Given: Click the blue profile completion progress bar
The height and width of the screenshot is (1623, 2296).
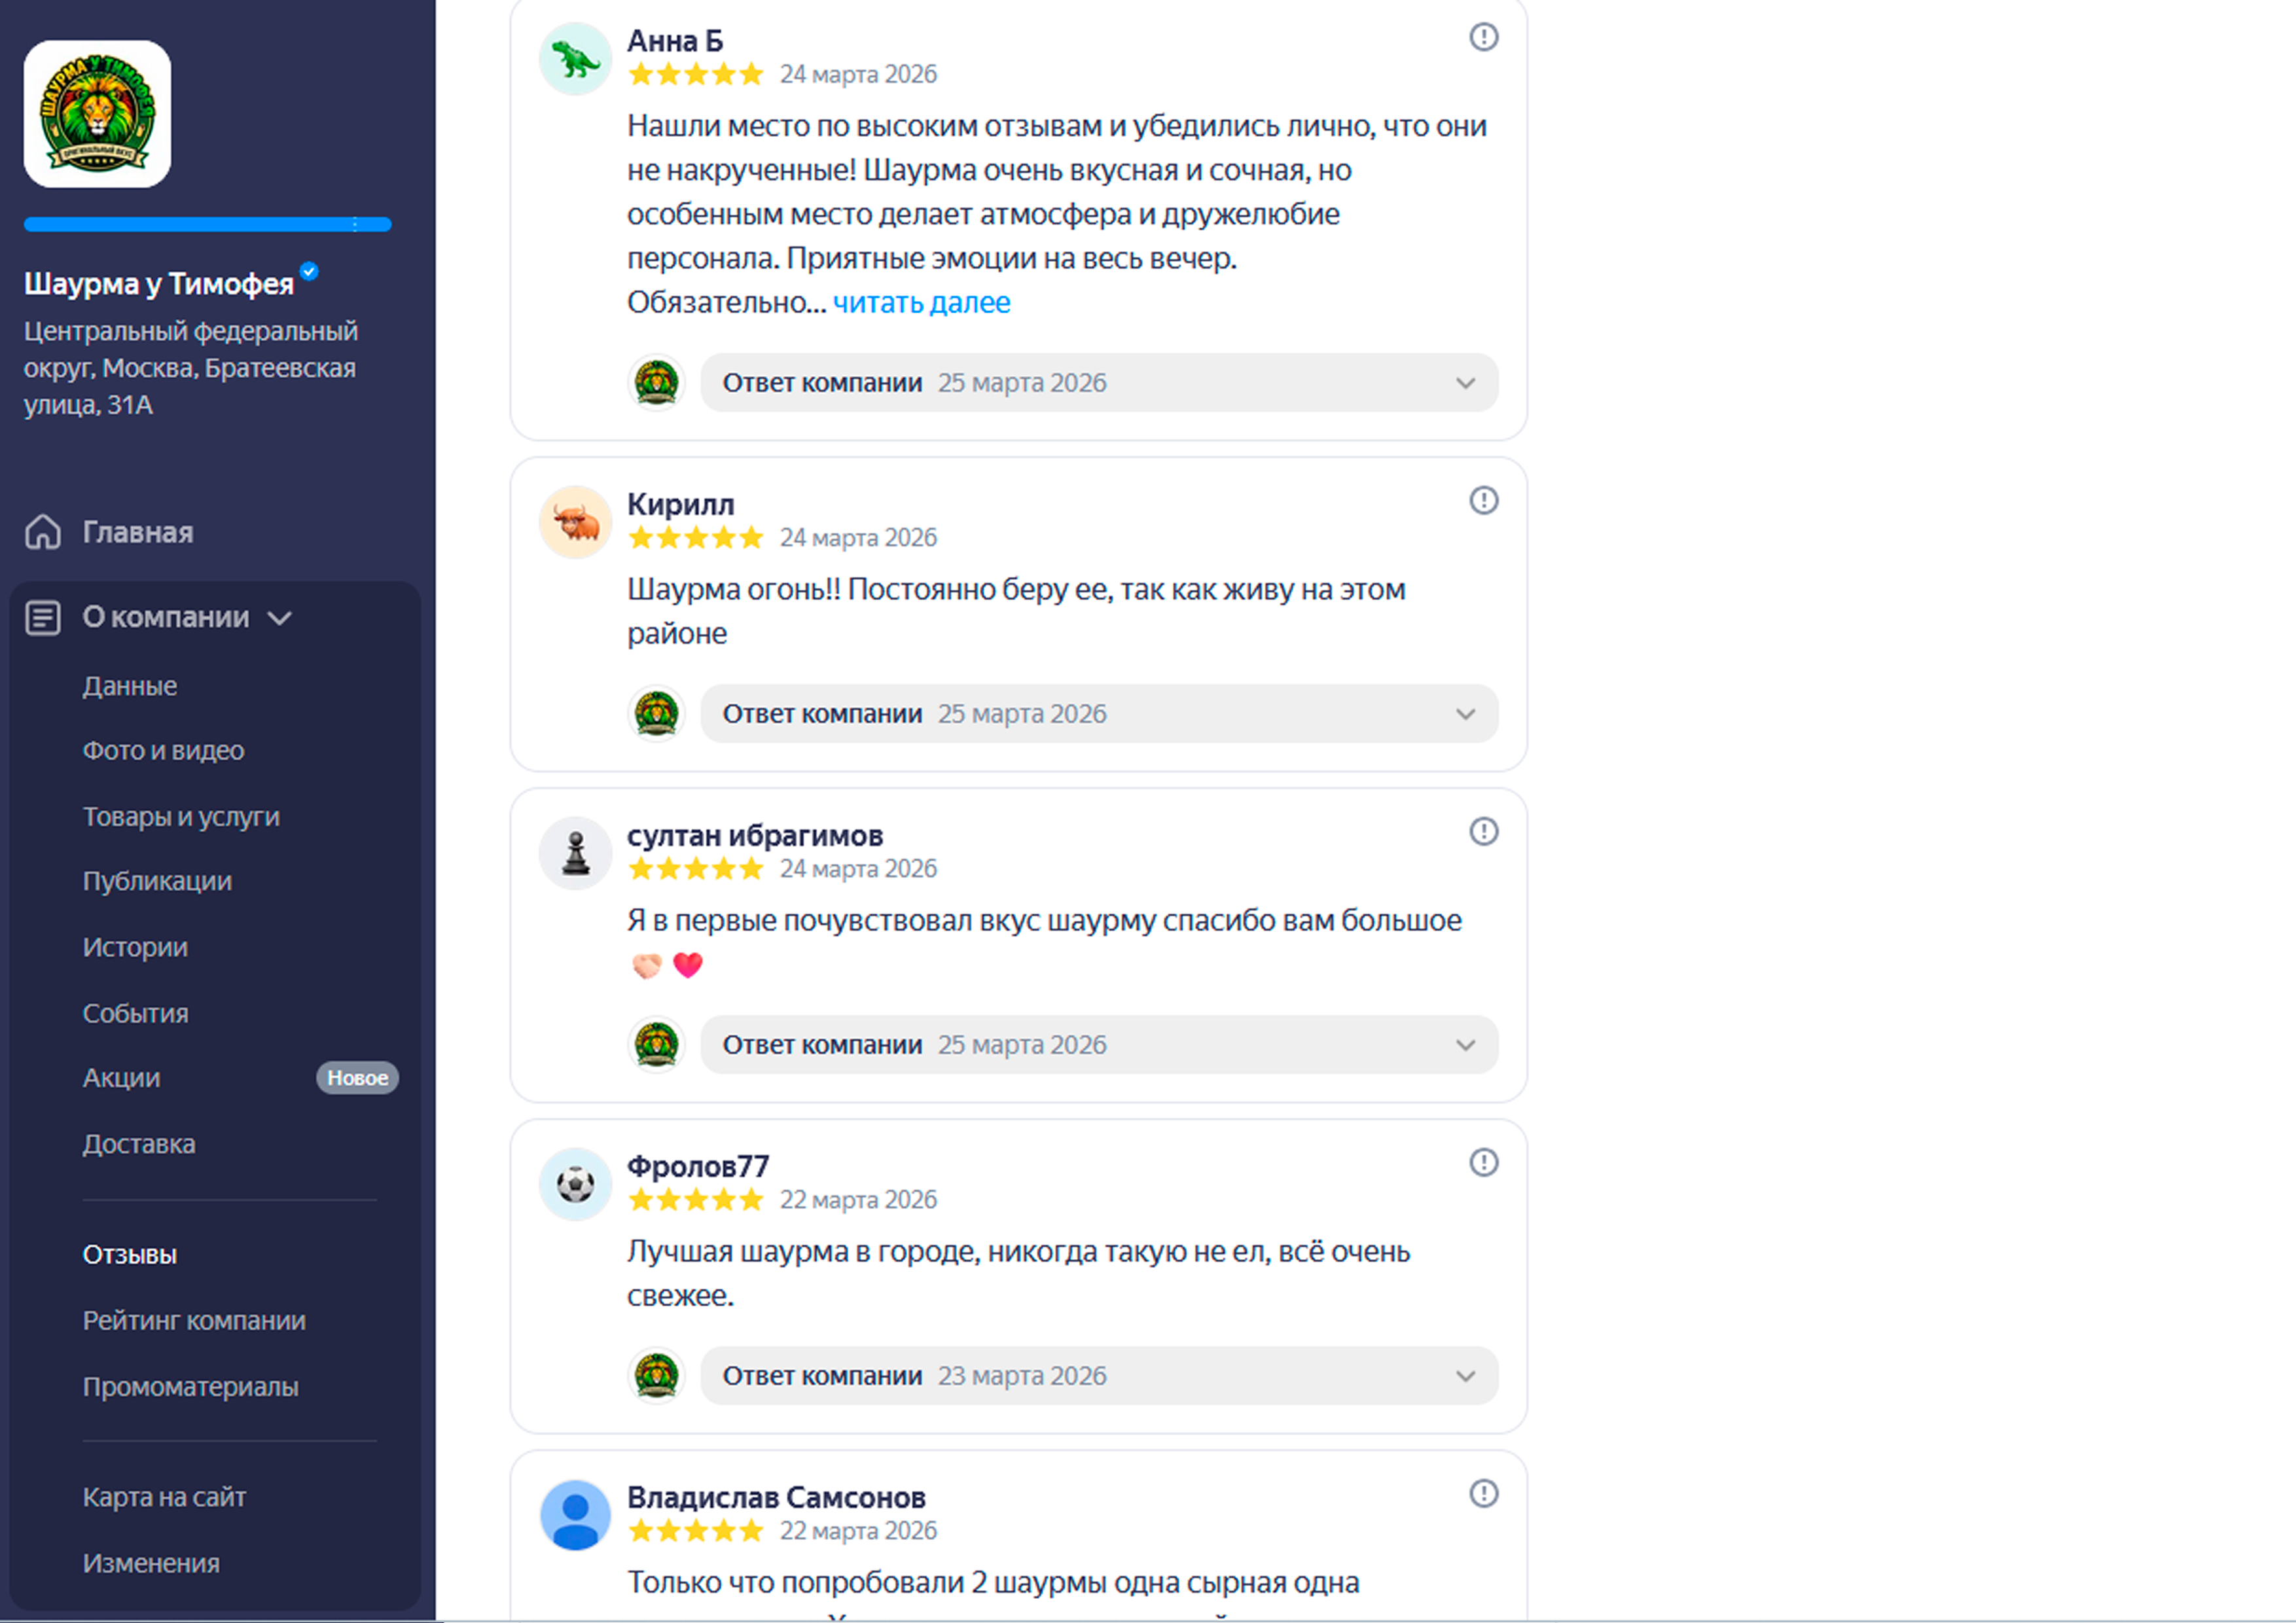Looking at the screenshot, I should point(207,224).
